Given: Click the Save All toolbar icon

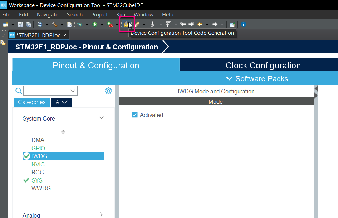Looking at the screenshot, I should pyautogui.click(x=28, y=24).
